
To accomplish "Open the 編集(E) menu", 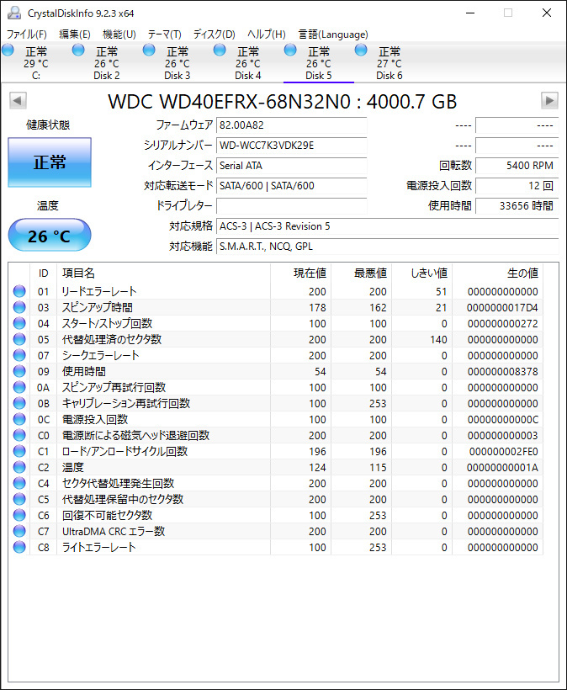I will tap(75, 34).
